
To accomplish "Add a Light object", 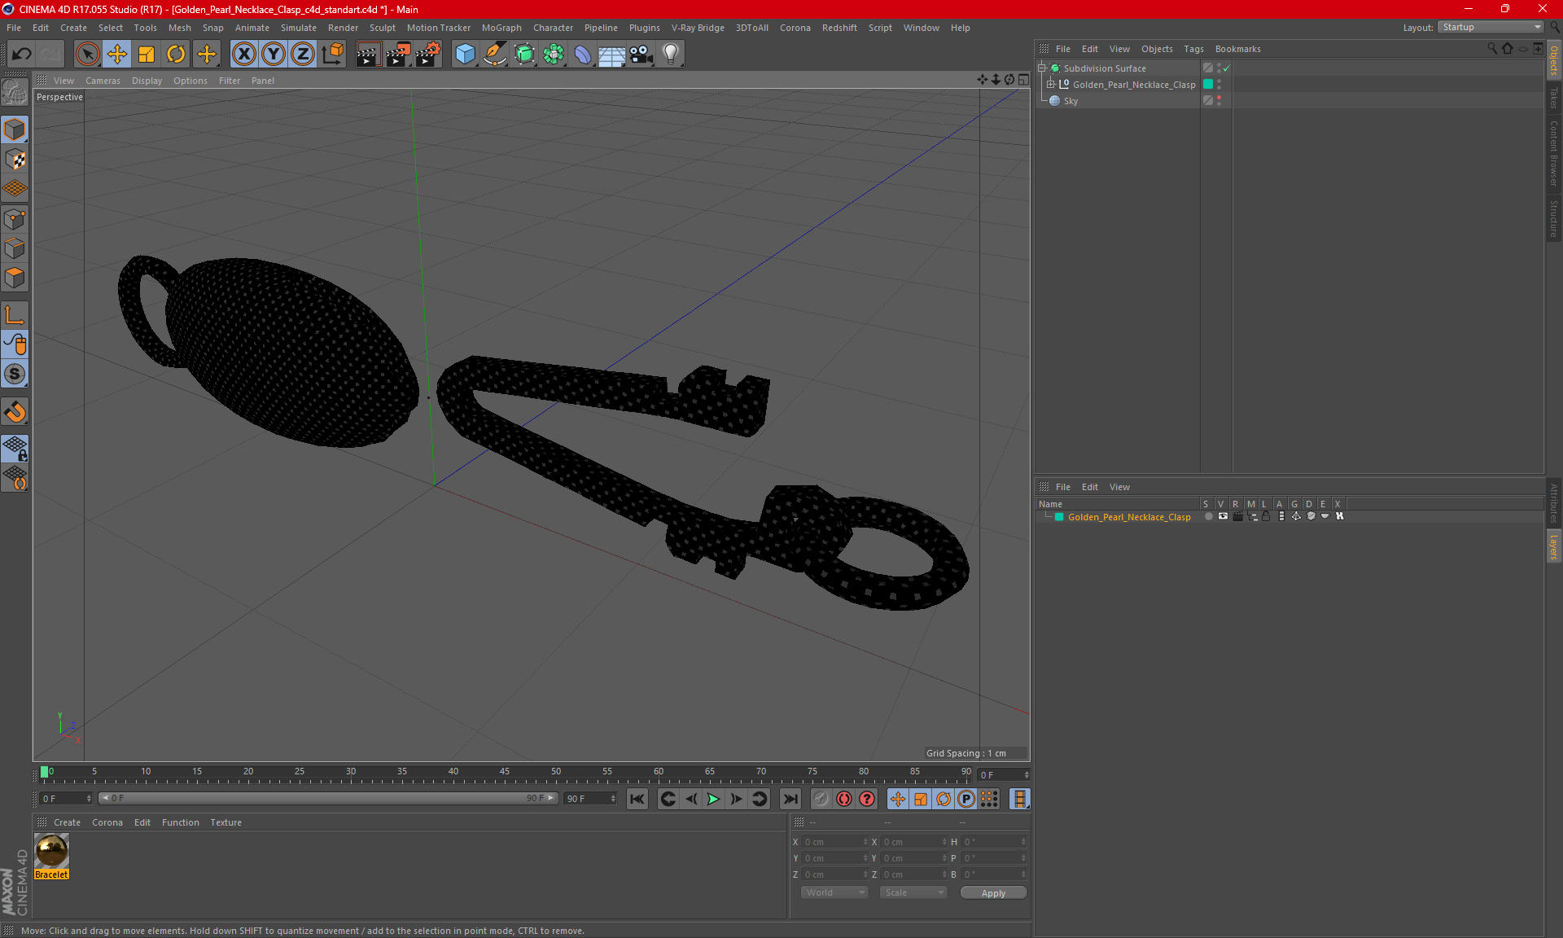I will tap(670, 54).
